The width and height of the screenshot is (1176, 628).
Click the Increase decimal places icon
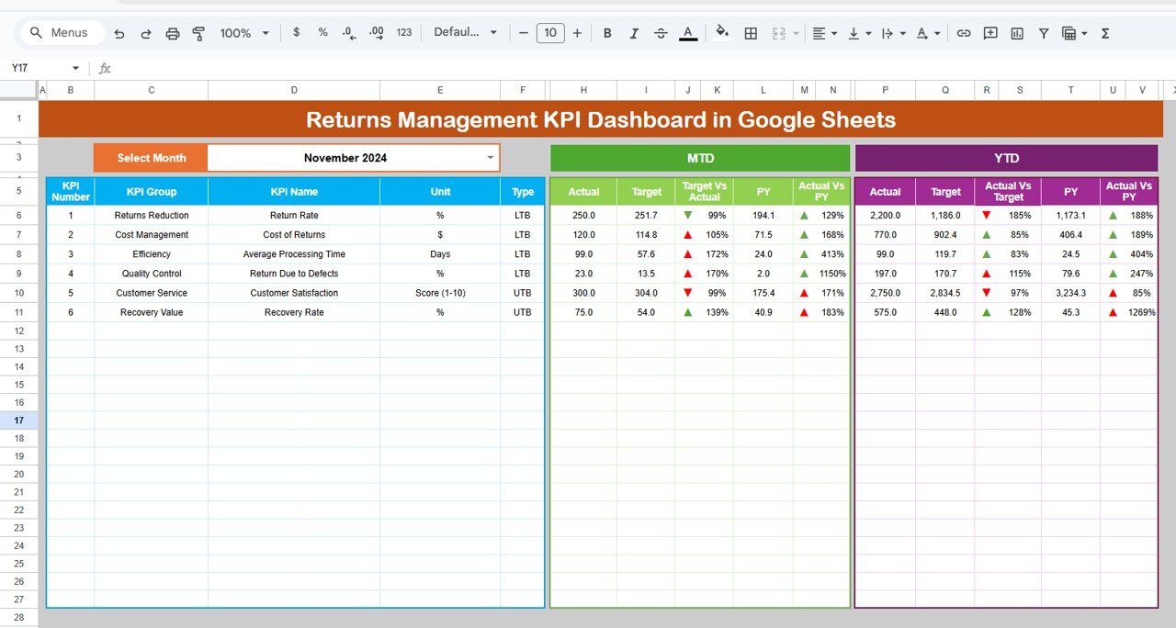tap(375, 32)
